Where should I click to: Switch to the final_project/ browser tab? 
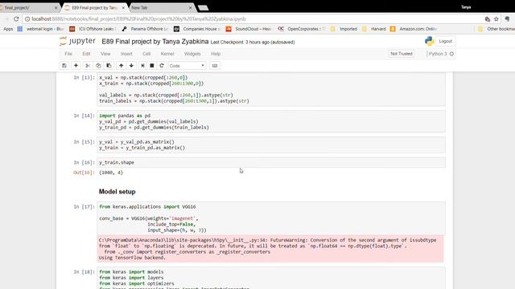(x=28, y=7)
